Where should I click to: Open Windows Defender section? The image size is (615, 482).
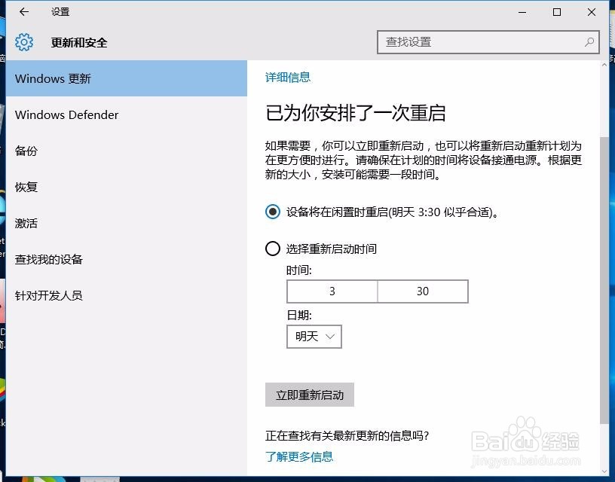[127, 114]
